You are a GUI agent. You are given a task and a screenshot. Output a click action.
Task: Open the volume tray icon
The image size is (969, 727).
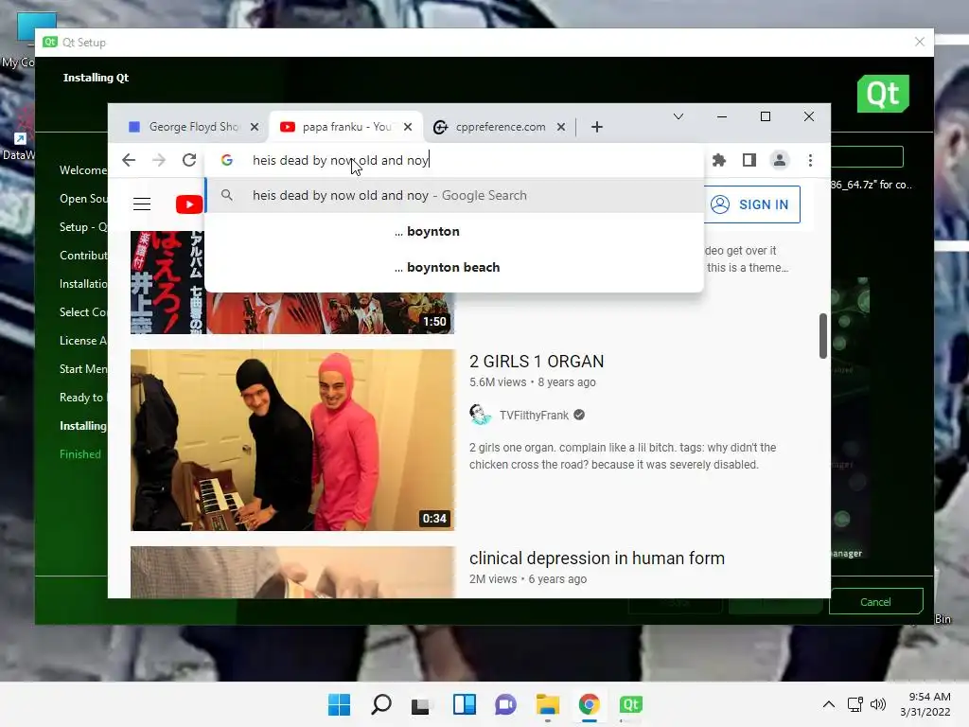pyautogui.click(x=877, y=704)
